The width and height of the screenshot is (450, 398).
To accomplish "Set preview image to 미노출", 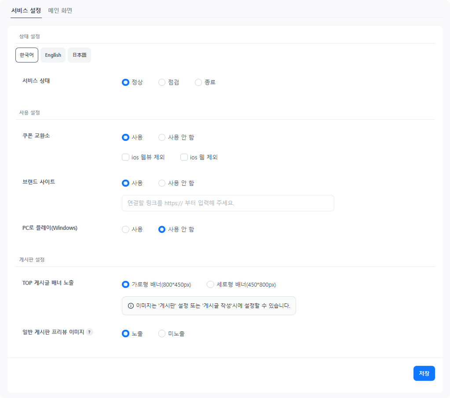I will [162, 334].
